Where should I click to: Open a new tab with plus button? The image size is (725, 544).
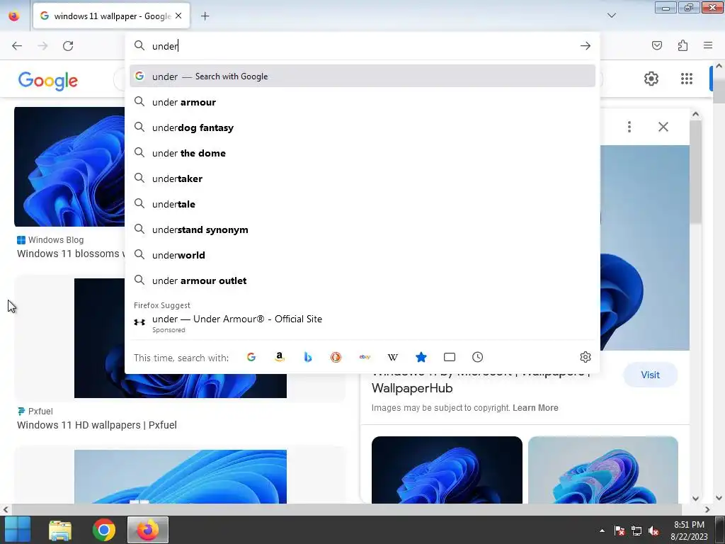tap(205, 16)
